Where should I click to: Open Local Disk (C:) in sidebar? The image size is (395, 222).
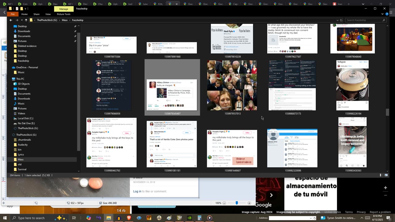26,118
